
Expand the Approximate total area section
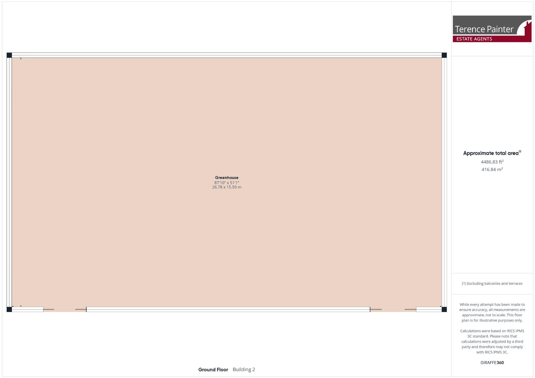point(492,153)
